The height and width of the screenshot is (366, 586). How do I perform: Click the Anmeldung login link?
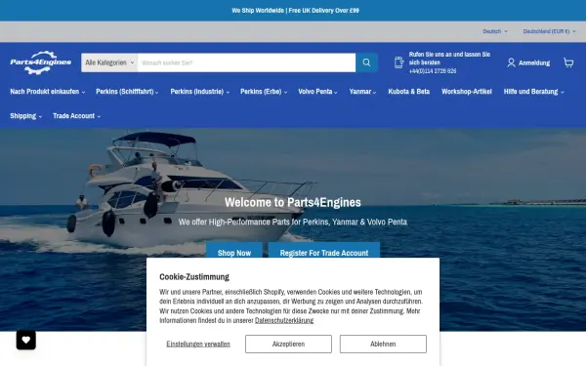(x=534, y=62)
